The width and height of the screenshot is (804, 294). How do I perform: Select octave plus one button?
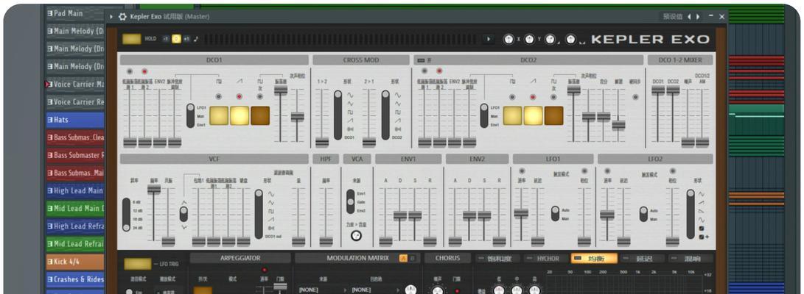(x=186, y=39)
